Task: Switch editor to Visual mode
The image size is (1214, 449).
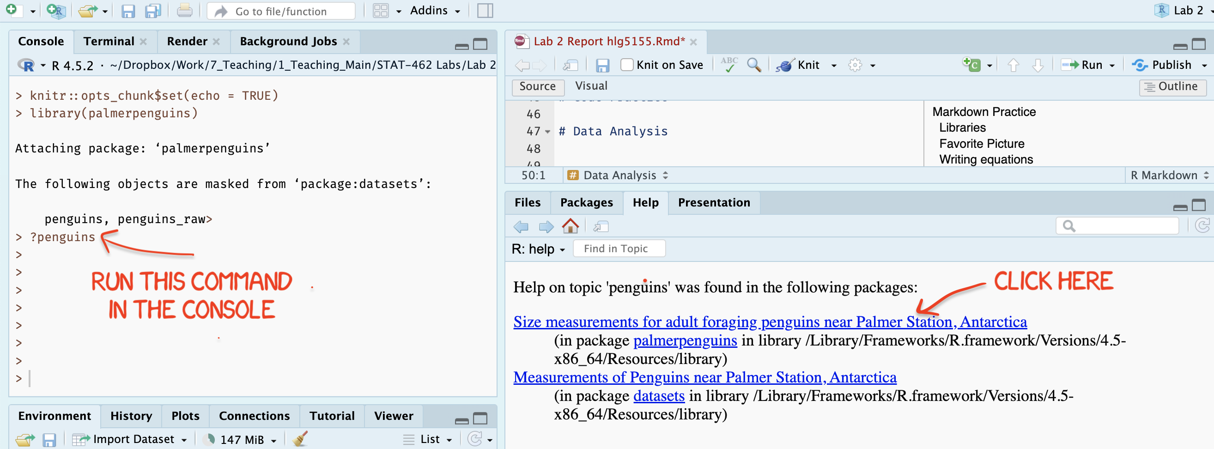Action: (x=591, y=86)
